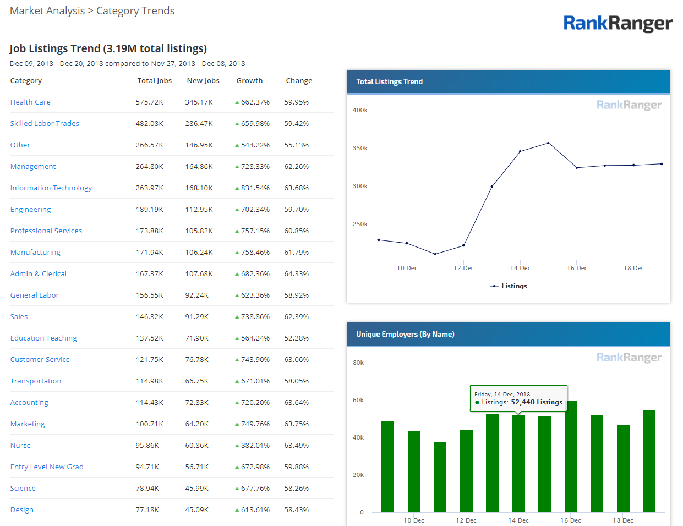The image size is (683, 526).
Task: Click the Total Listings Trend panel header
Action: point(389,82)
